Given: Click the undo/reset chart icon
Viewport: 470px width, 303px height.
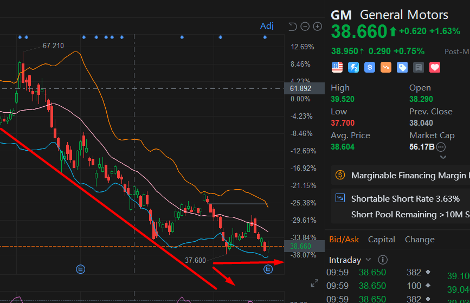Looking at the screenshot, I should 293,27.
